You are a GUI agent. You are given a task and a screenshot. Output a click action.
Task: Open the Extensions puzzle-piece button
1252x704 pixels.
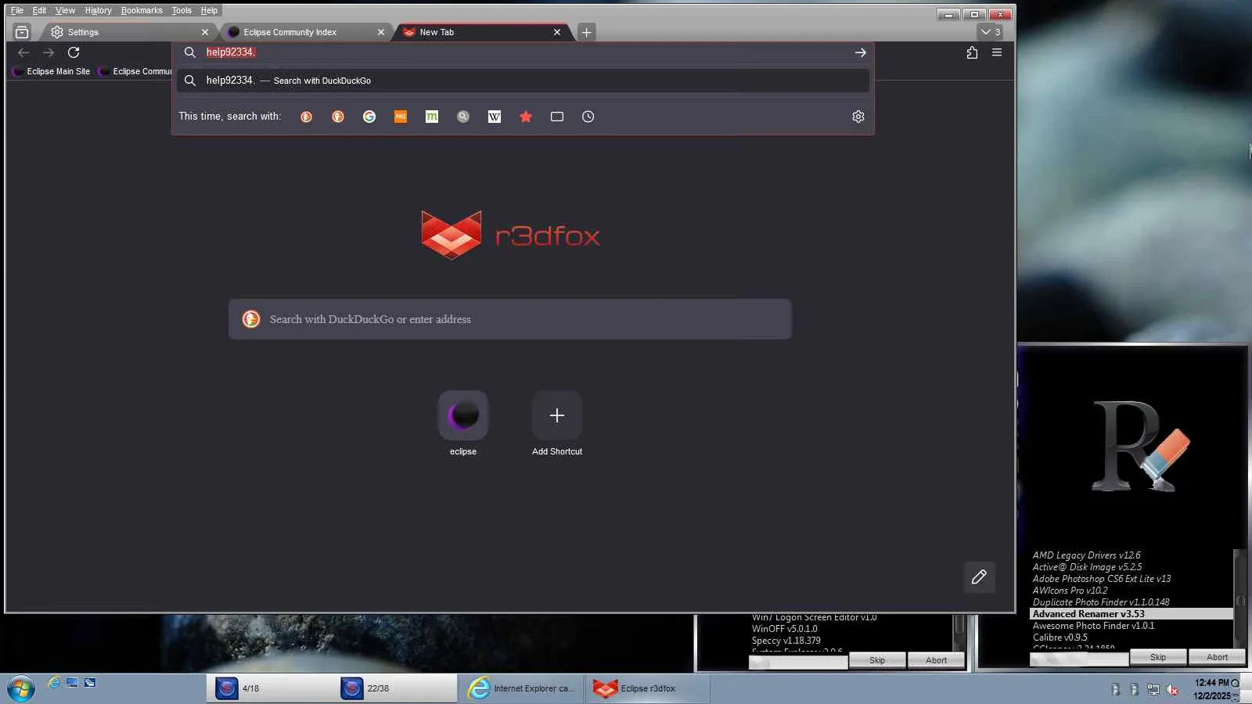pyautogui.click(x=972, y=52)
